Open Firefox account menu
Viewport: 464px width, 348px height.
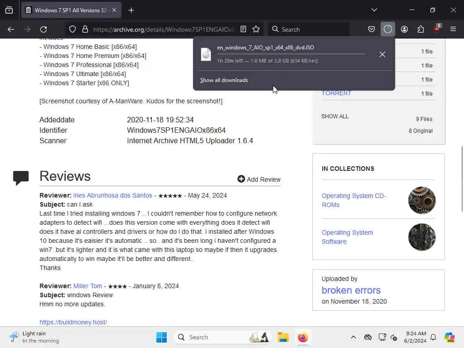[x=404, y=29]
